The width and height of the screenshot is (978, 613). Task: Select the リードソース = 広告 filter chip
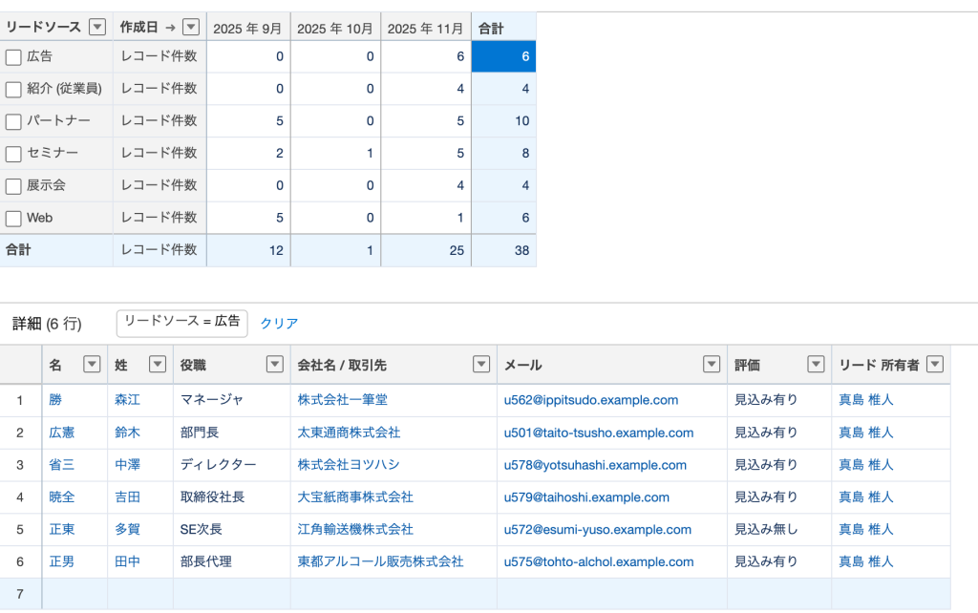181,323
